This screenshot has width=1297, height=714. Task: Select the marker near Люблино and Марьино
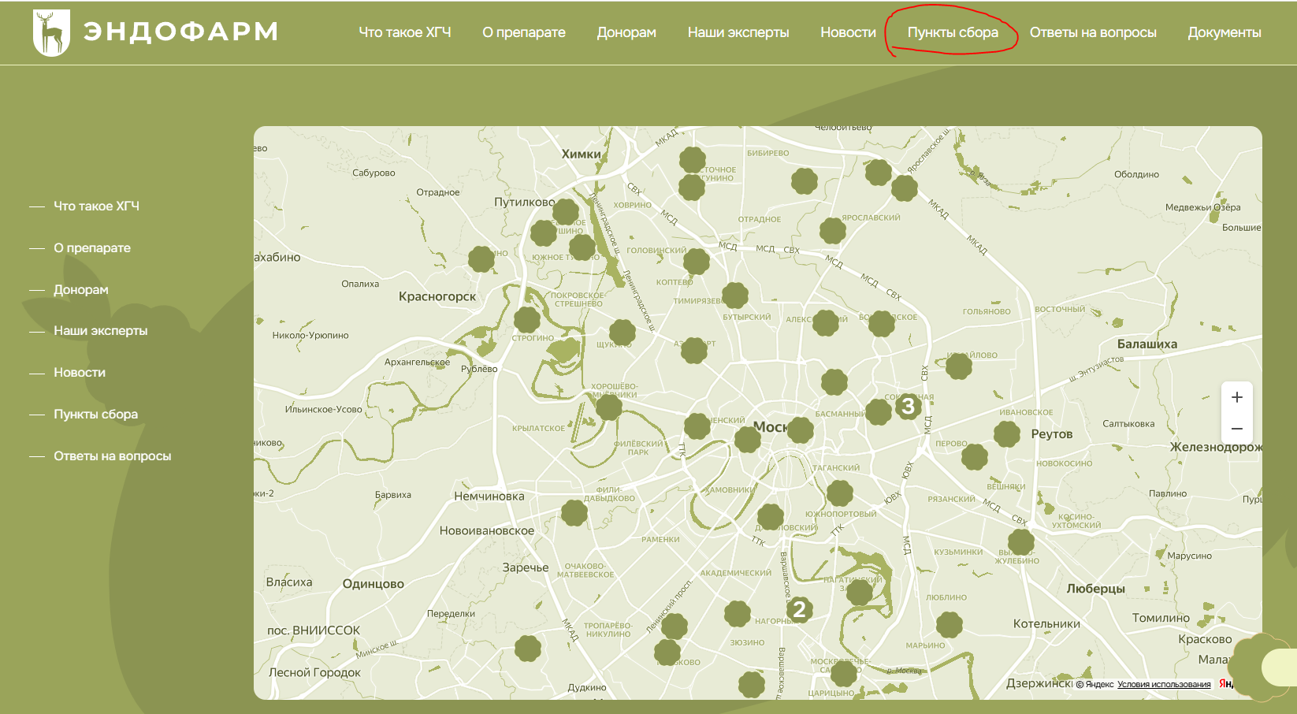950,625
